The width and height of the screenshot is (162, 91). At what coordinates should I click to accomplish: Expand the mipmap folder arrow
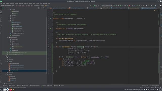click(x=6, y=73)
